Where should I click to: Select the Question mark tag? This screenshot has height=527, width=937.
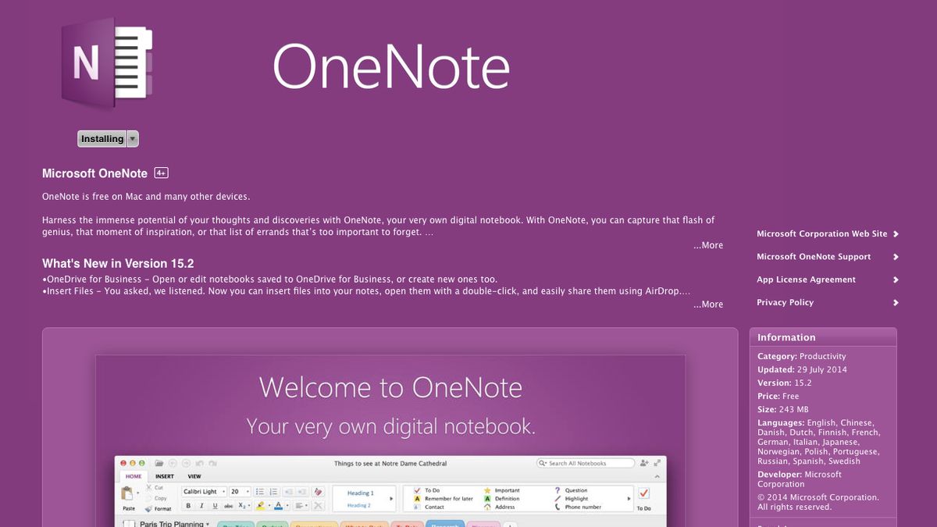tap(571, 490)
